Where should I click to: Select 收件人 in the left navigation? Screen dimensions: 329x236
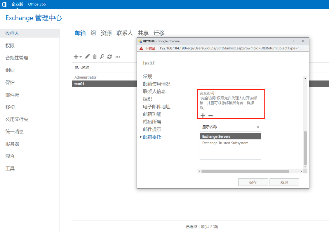point(30,33)
